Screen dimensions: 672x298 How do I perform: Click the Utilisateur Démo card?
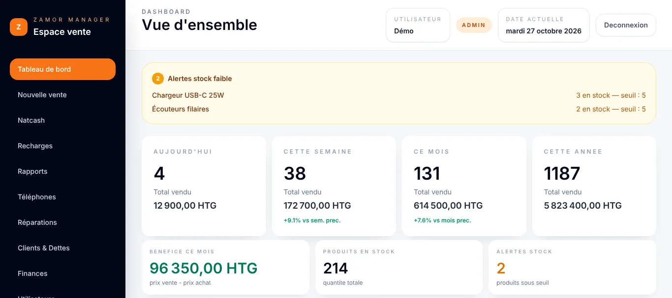pos(418,25)
